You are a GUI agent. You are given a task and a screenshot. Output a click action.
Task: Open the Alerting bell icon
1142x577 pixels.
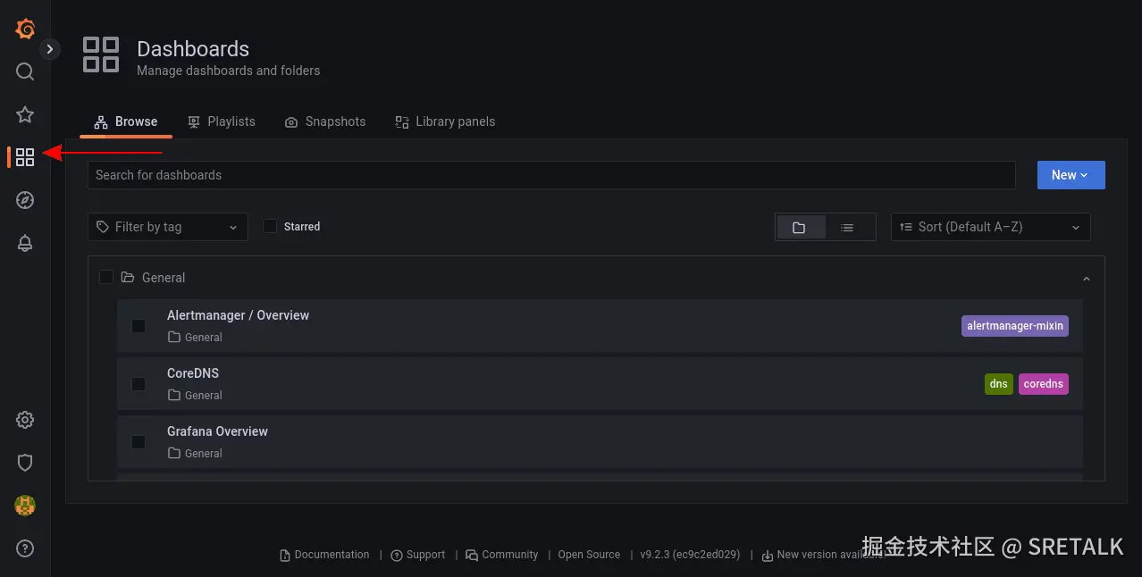click(25, 243)
